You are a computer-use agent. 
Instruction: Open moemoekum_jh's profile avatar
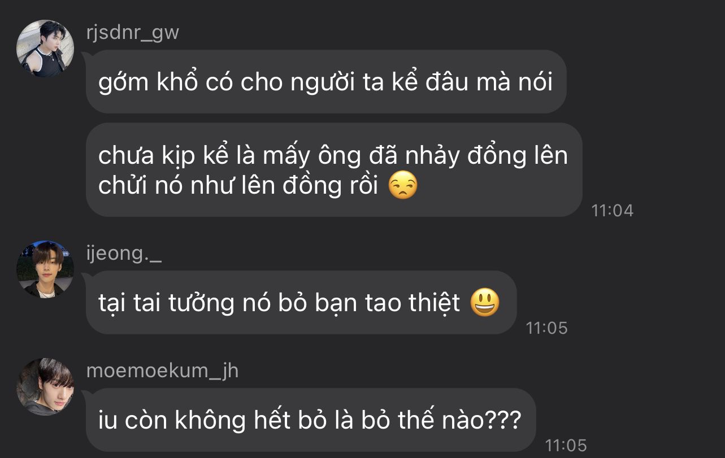click(x=45, y=386)
